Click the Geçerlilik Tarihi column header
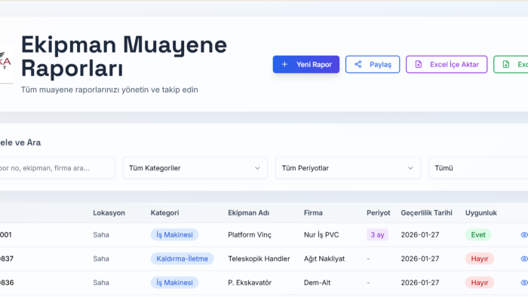The width and height of the screenshot is (528, 297). (426, 213)
